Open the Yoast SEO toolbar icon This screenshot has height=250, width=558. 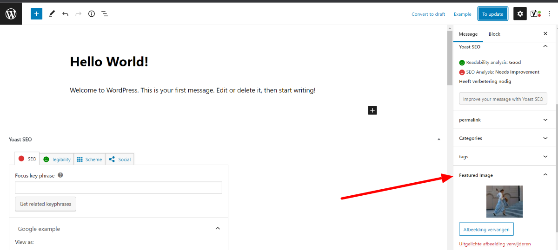(536, 14)
